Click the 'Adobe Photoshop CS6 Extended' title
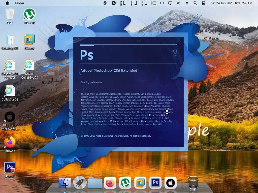258x193 pixels. pyautogui.click(x=109, y=70)
